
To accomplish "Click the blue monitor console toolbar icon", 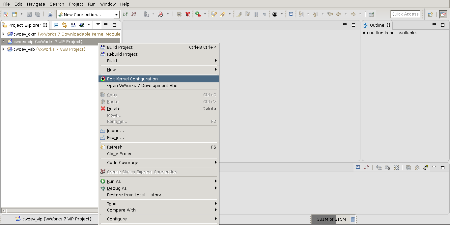I will (x=291, y=14).
